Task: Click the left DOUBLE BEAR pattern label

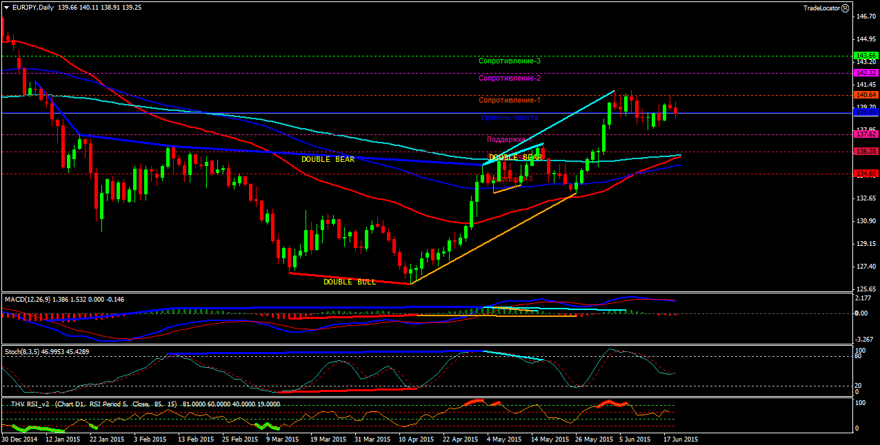Action: [328, 159]
